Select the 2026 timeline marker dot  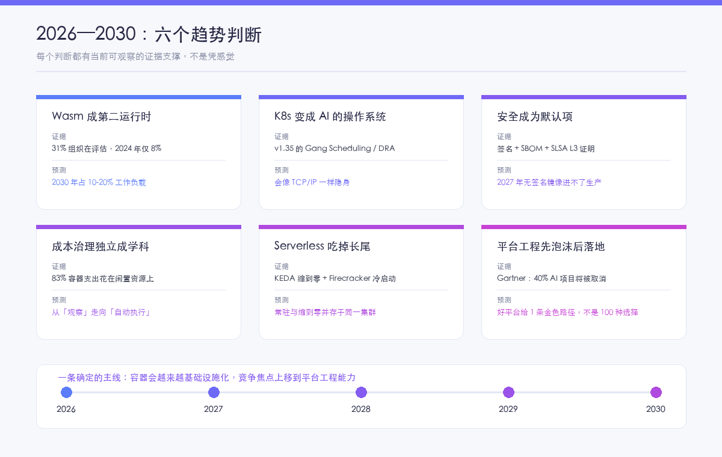pyautogui.click(x=66, y=393)
